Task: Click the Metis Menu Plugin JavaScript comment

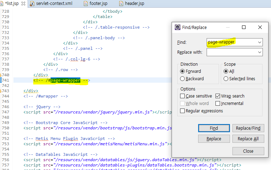Action: point(69,139)
